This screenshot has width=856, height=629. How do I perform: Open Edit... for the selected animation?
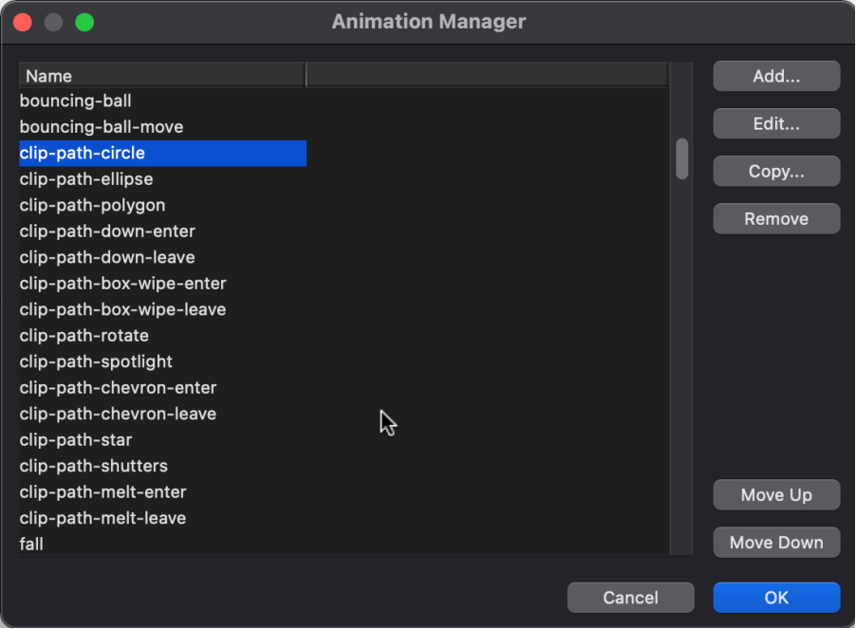(x=775, y=124)
